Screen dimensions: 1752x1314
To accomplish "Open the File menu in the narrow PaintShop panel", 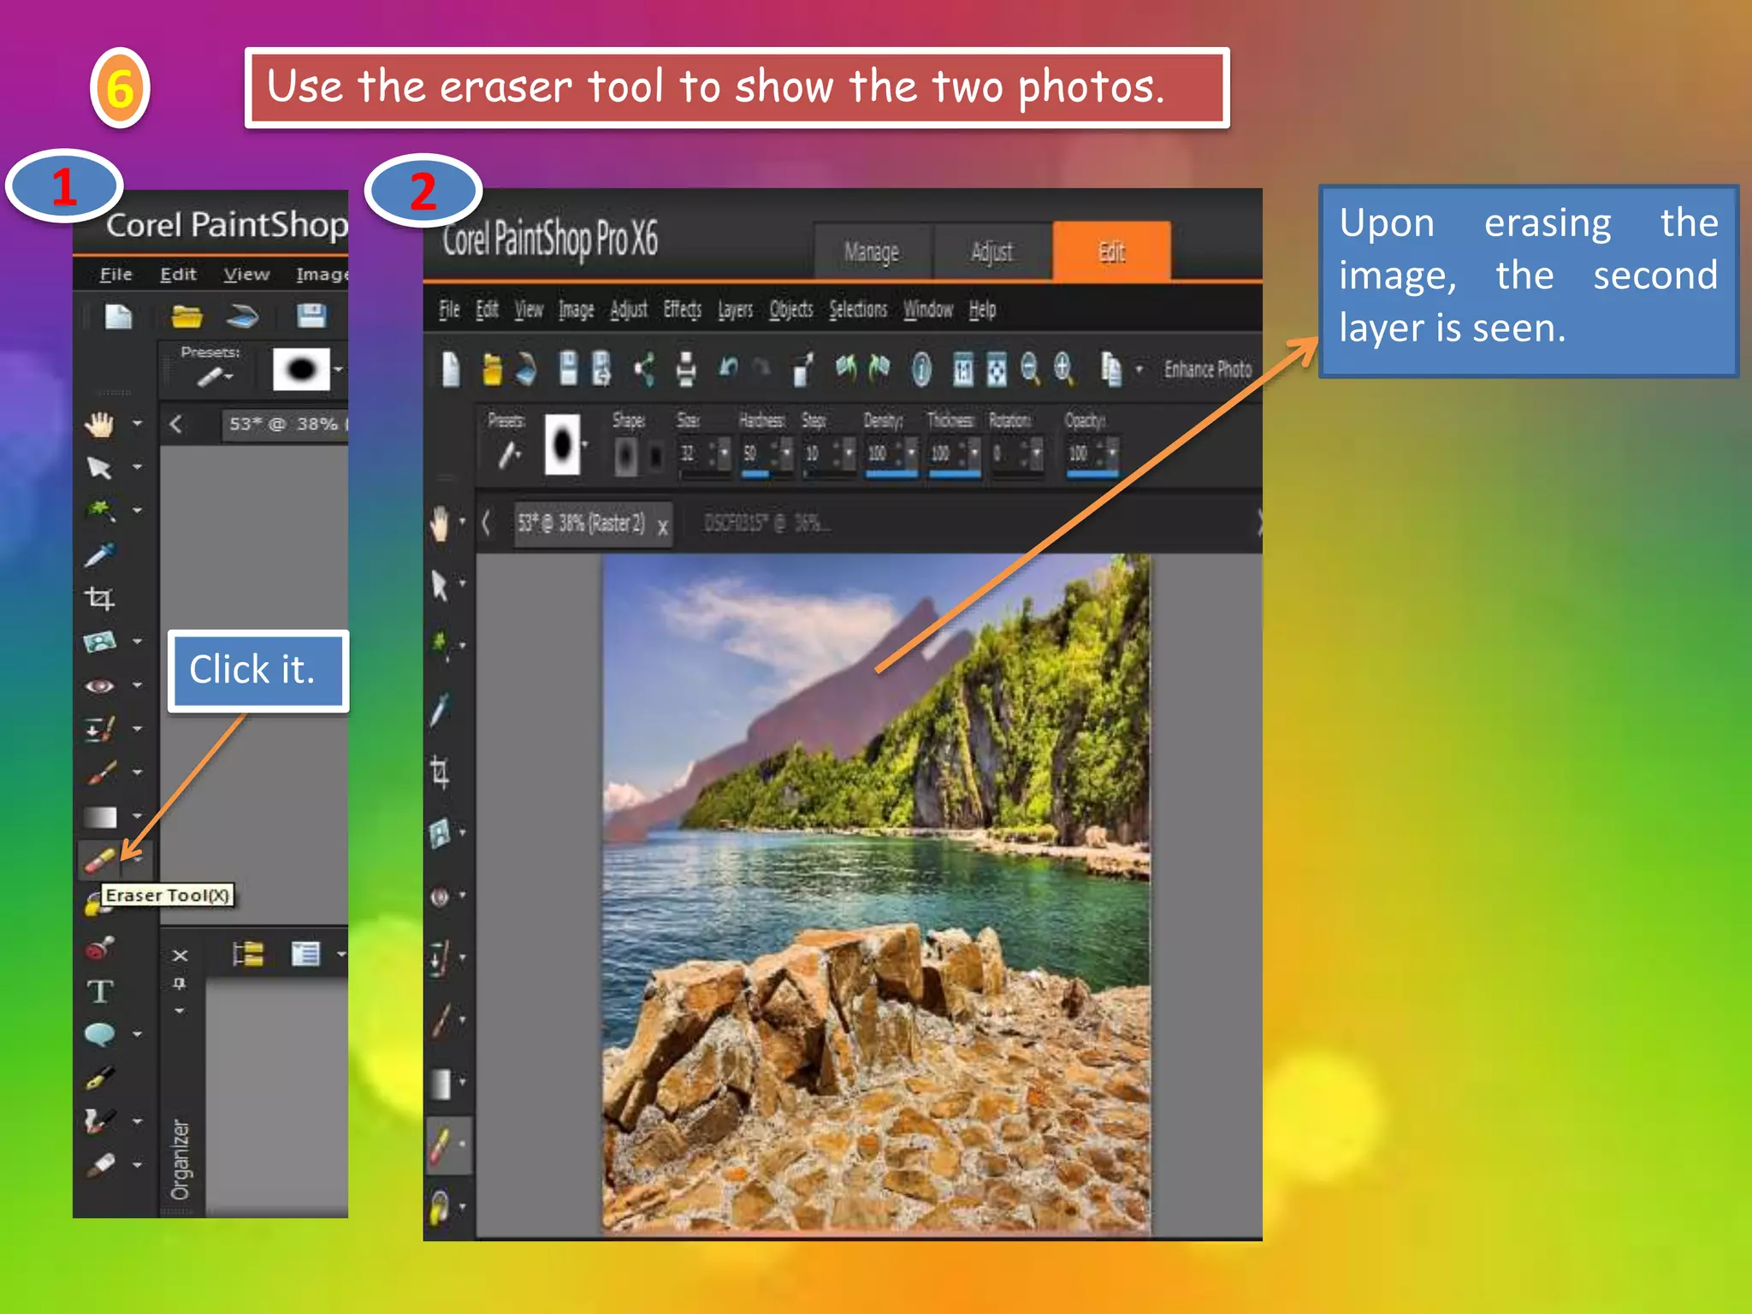I will click(115, 275).
